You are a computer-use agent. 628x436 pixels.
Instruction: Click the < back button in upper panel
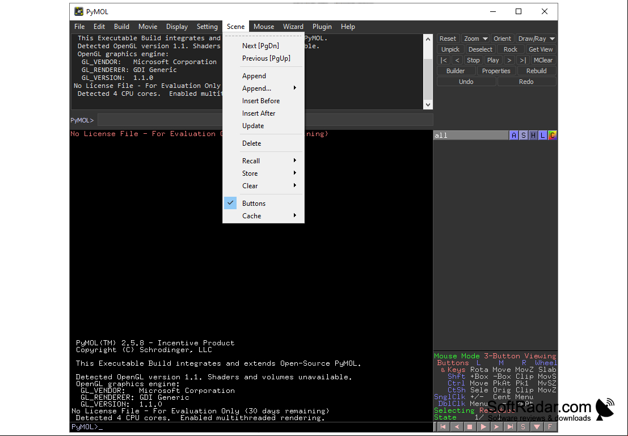457,60
